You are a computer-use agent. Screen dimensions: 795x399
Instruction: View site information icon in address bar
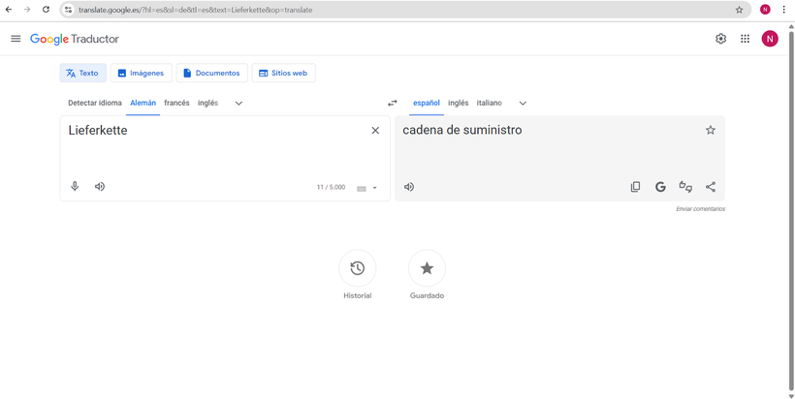point(69,10)
